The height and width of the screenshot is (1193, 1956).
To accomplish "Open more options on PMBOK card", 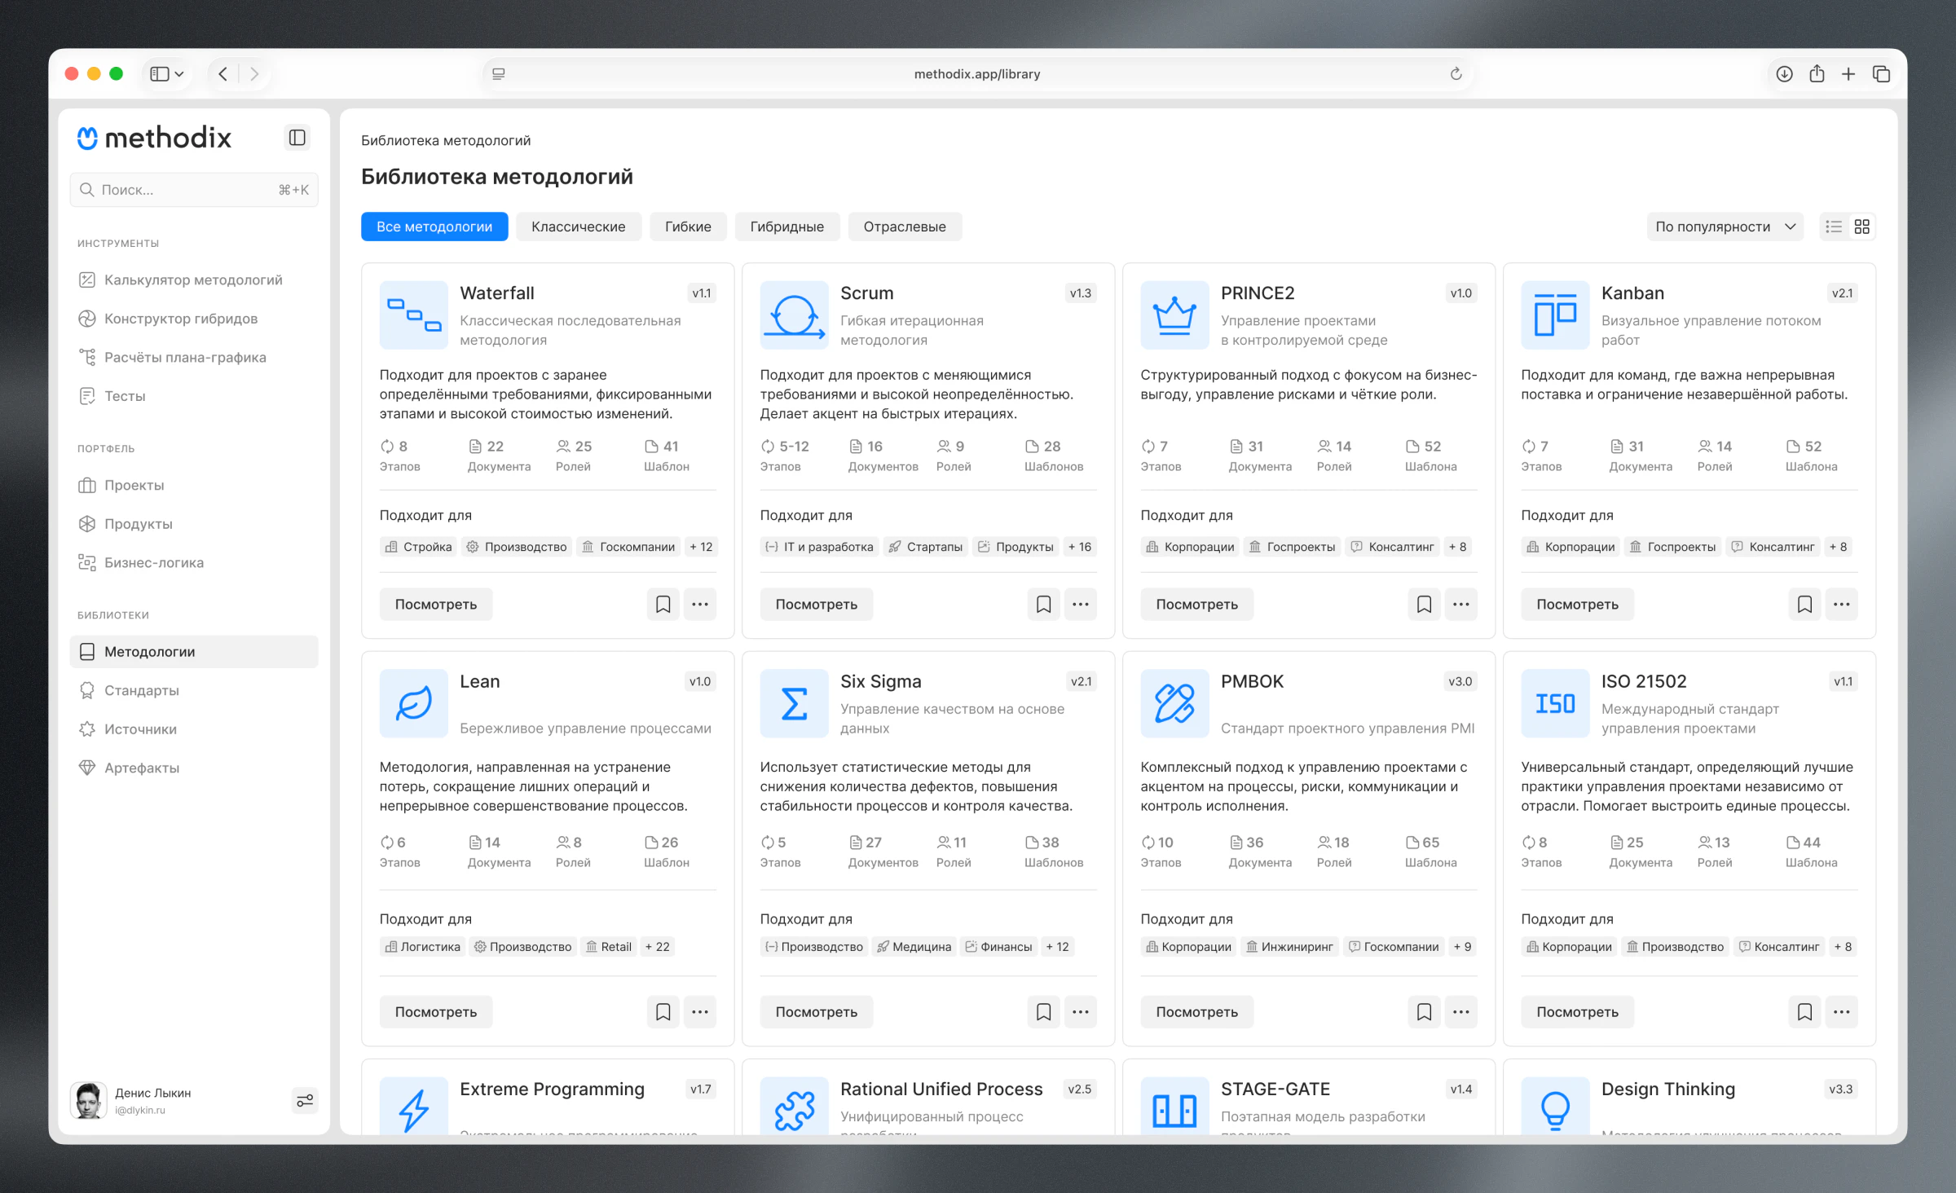I will coord(1461,1011).
